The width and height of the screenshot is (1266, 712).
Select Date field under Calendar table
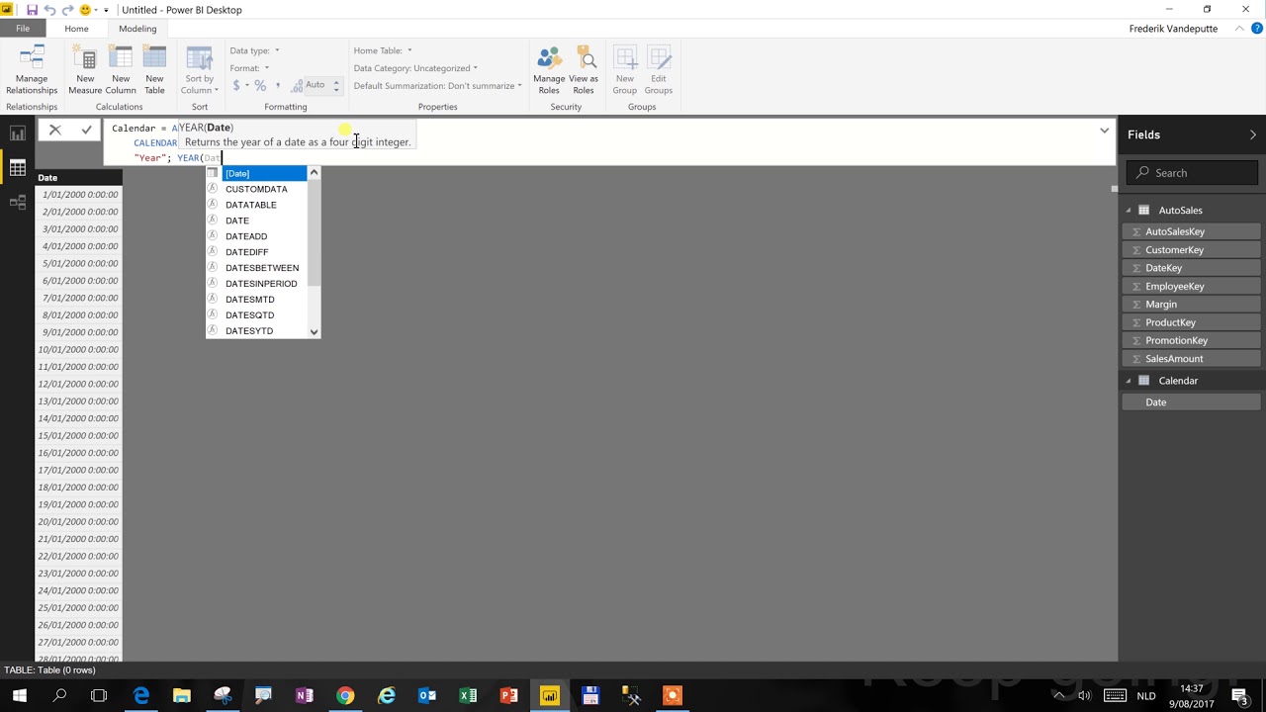pyautogui.click(x=1191, y=402)
